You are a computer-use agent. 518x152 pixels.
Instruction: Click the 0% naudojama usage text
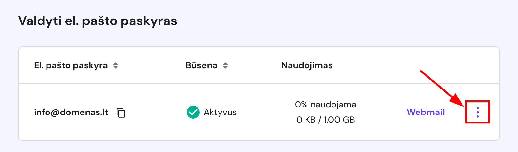(325, 105)
